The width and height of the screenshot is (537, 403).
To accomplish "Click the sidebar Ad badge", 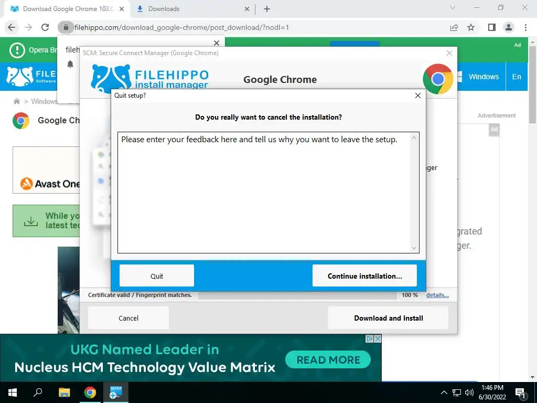I will pos(494,129).
